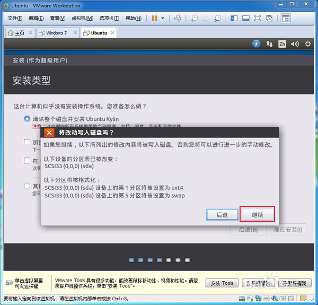Toggle the library sidebar view icon
318x305 pixels.
coord(234,18)
